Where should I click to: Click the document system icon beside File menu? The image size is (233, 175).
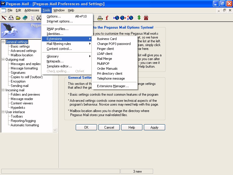pos(3,10)
